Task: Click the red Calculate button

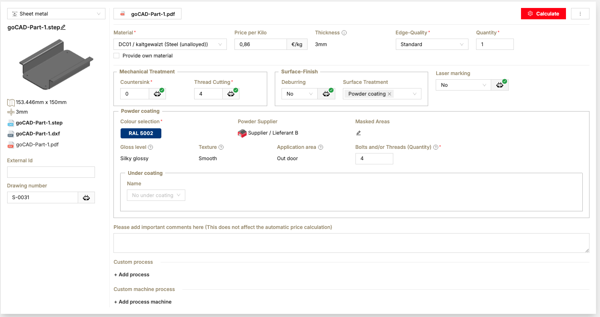Action: coord(543,14)
